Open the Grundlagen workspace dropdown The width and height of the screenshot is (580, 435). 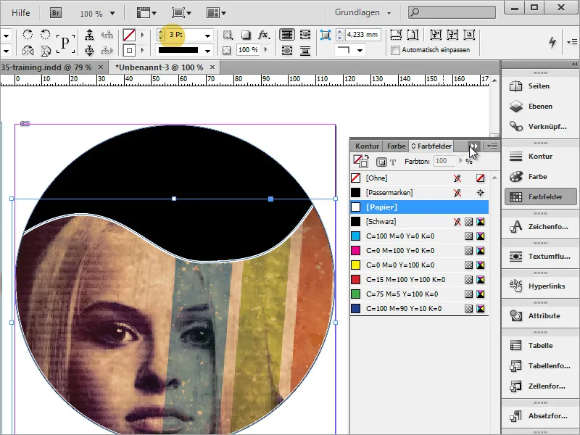[363, 12]
